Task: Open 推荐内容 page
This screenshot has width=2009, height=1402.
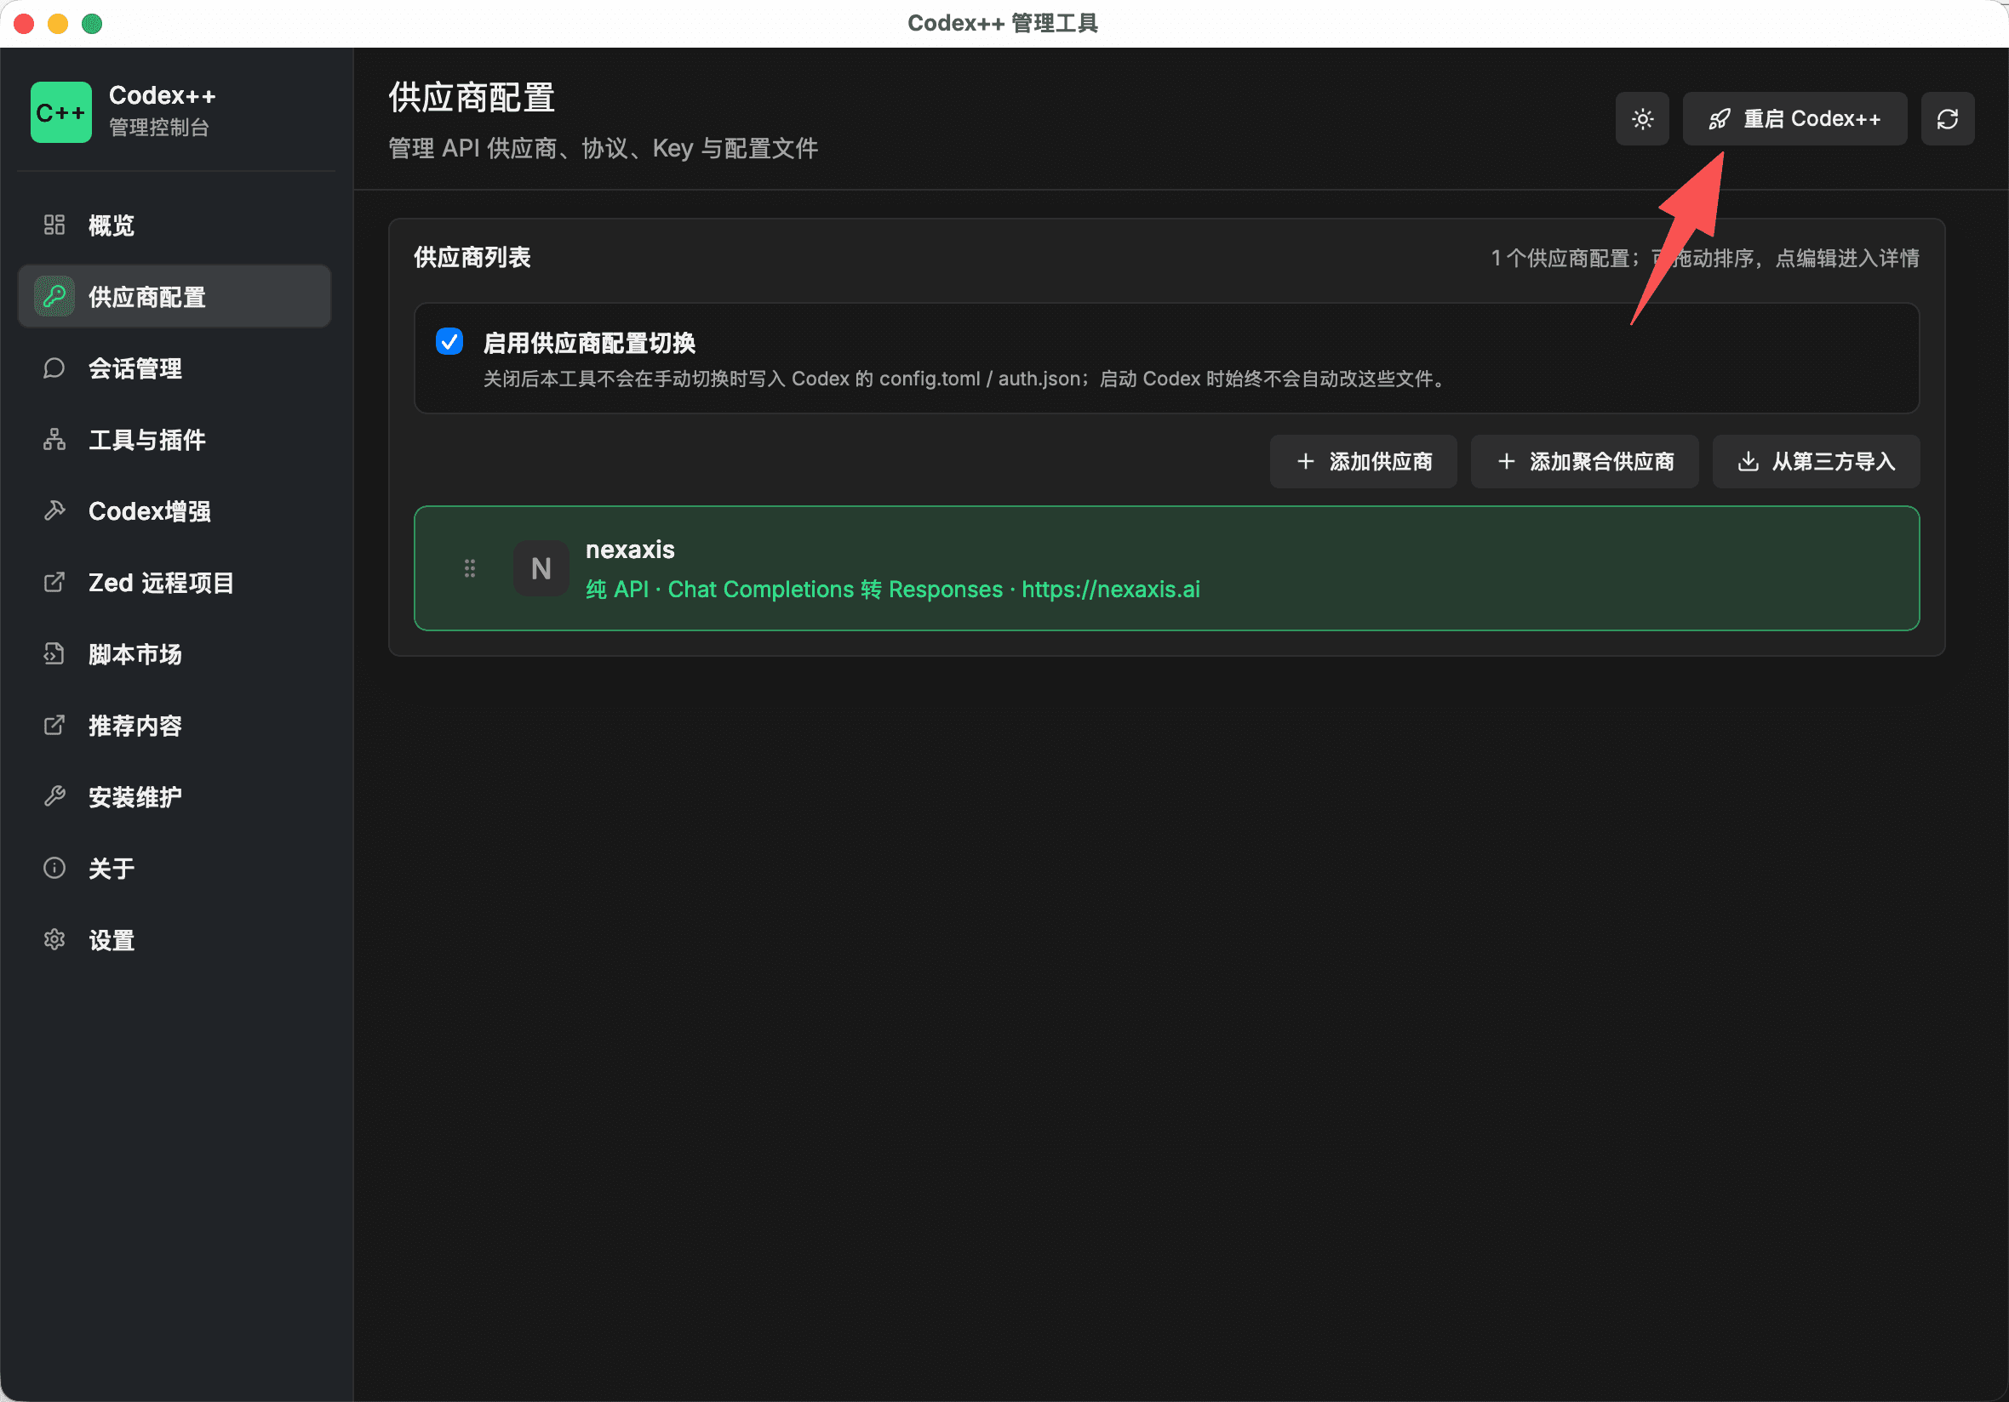Action: [175, 725]
